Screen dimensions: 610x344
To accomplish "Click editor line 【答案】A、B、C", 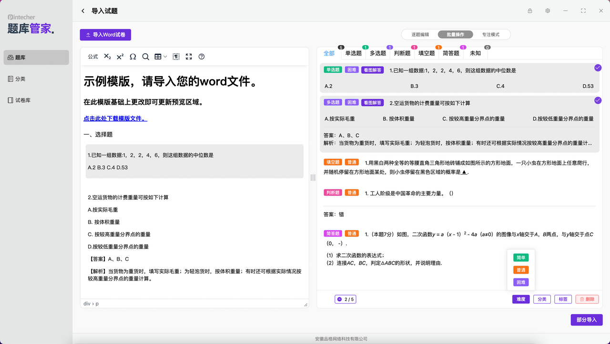I will (108, 259).
